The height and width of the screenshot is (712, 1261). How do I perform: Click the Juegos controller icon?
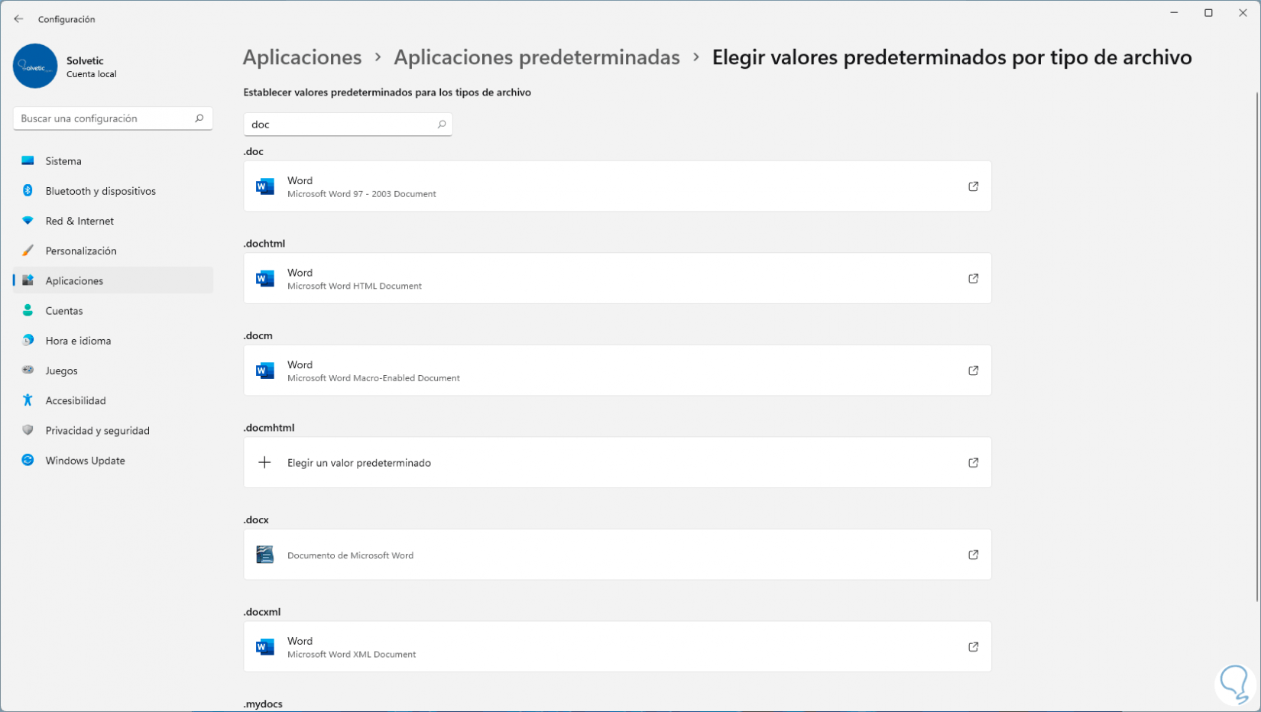point(28,370)
